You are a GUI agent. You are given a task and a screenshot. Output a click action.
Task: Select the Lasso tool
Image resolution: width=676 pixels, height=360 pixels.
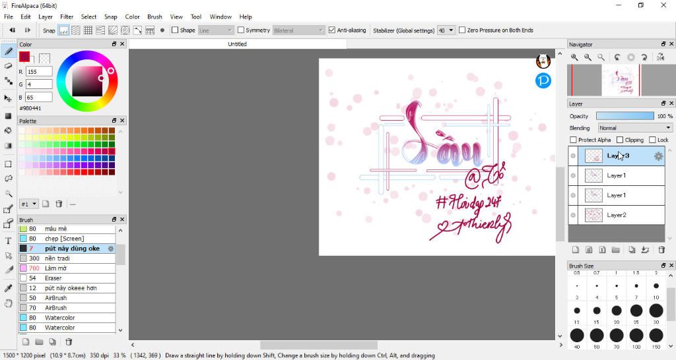[x=8, y=178]
